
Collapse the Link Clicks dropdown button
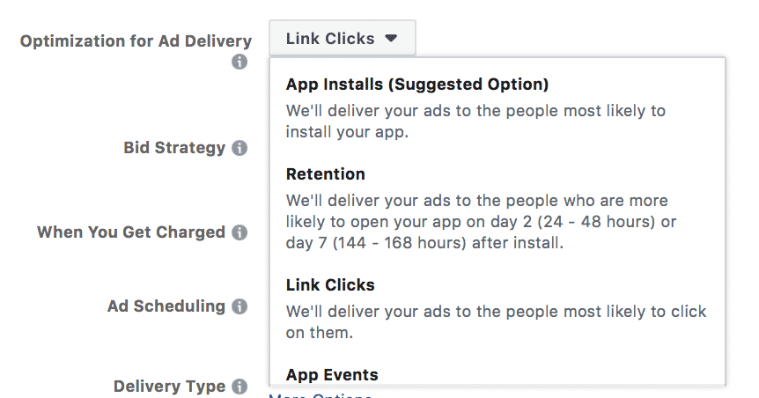coord(343,38)
